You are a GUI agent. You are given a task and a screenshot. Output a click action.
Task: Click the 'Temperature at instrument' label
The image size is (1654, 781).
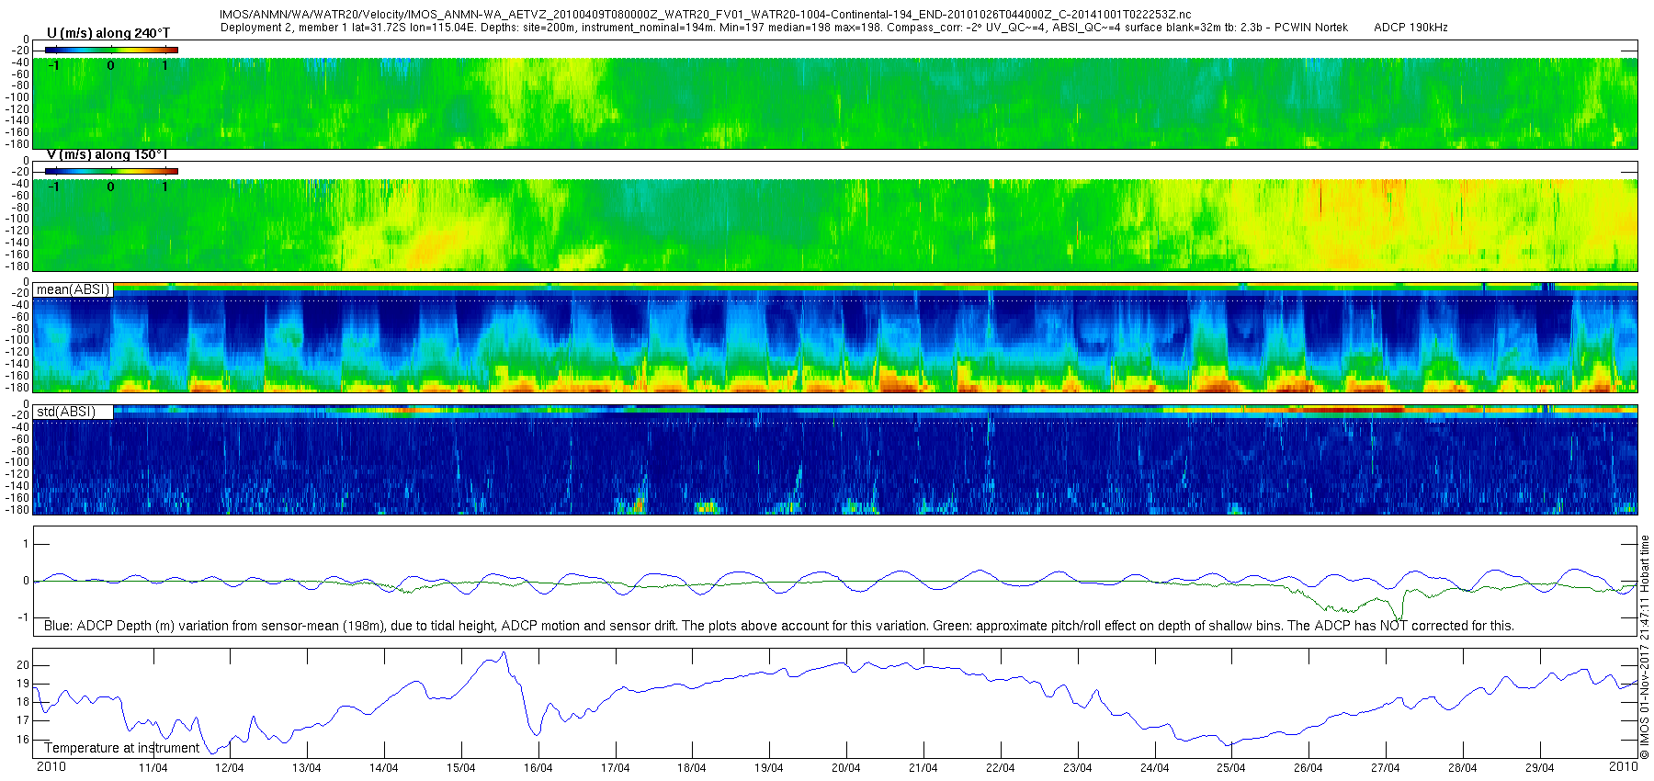[121, 748]
